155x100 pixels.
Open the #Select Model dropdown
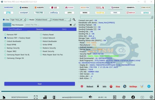pyautogui.click(x=61, y=20)
